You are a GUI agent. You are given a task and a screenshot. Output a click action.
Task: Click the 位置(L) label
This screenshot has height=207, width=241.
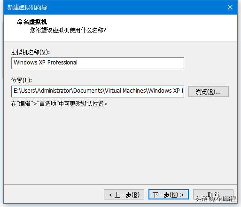coord(22,80)
